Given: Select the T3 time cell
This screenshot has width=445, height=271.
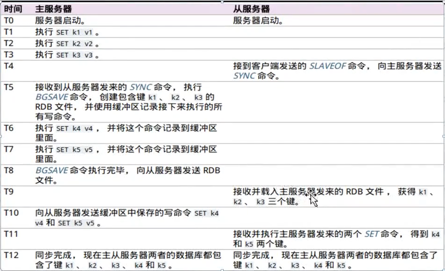Looking at the screenshot, I should click(9, 55).
